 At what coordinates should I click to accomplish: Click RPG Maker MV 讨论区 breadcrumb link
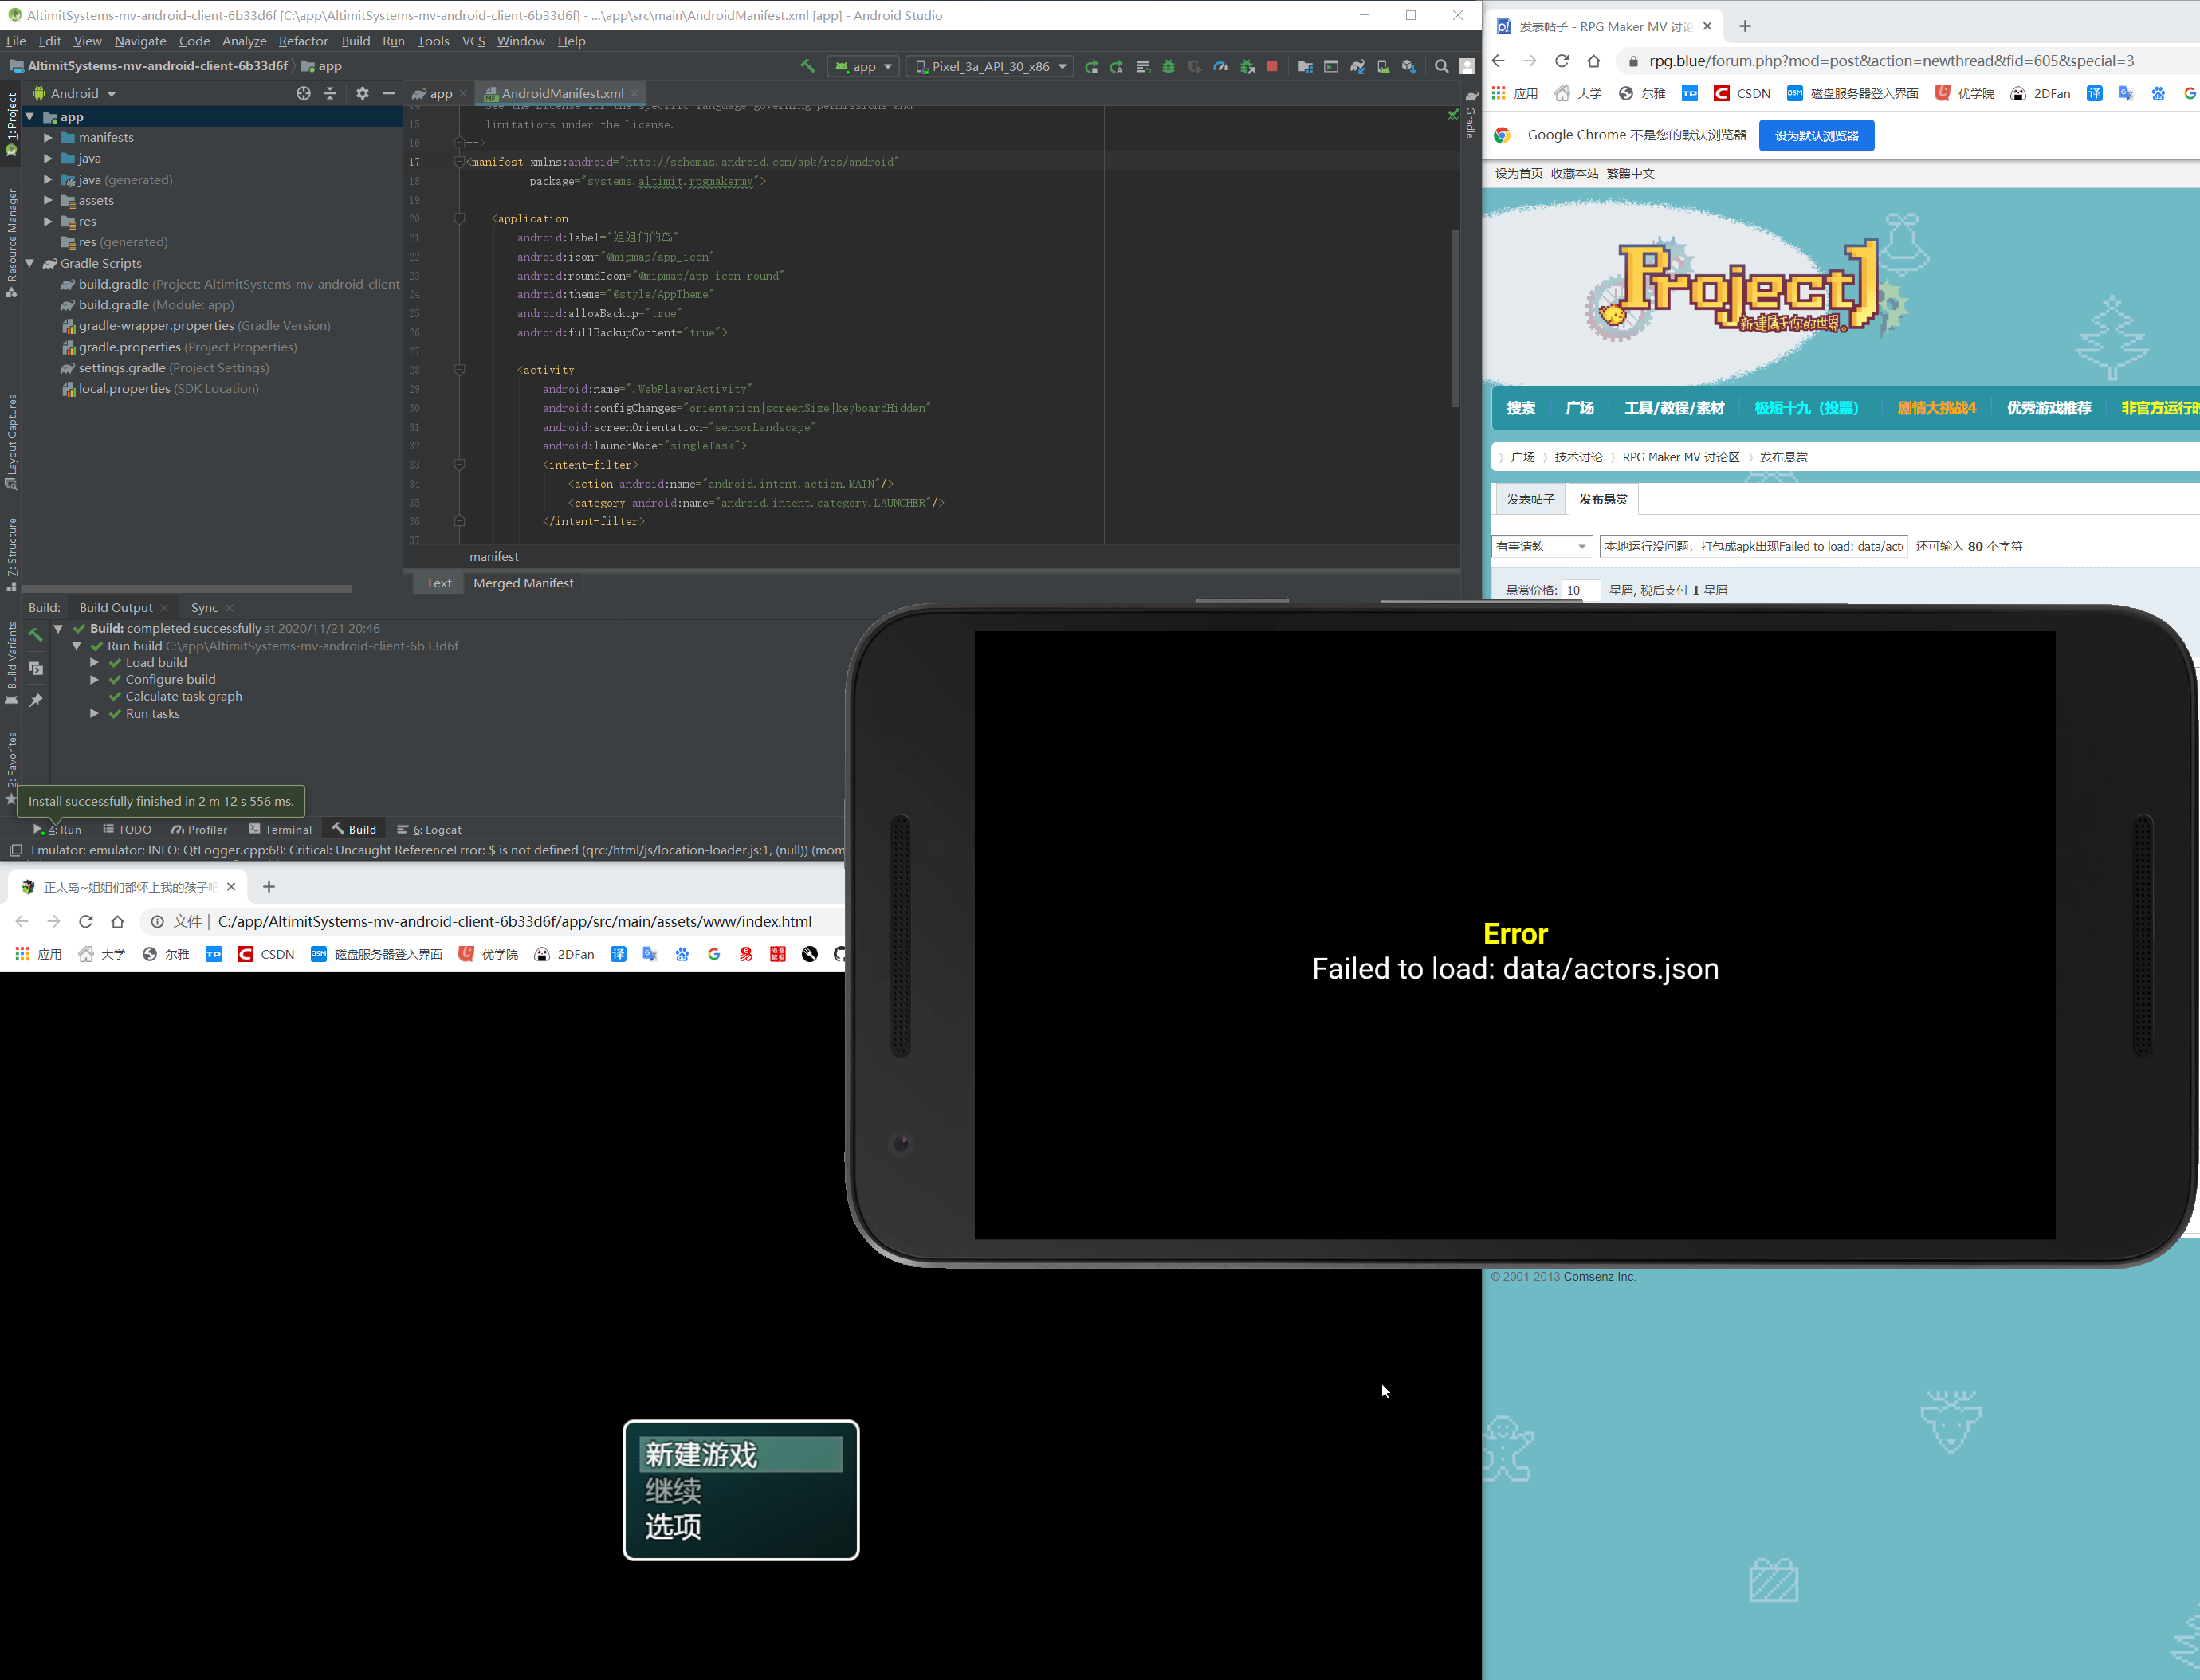coord(1680,457)
